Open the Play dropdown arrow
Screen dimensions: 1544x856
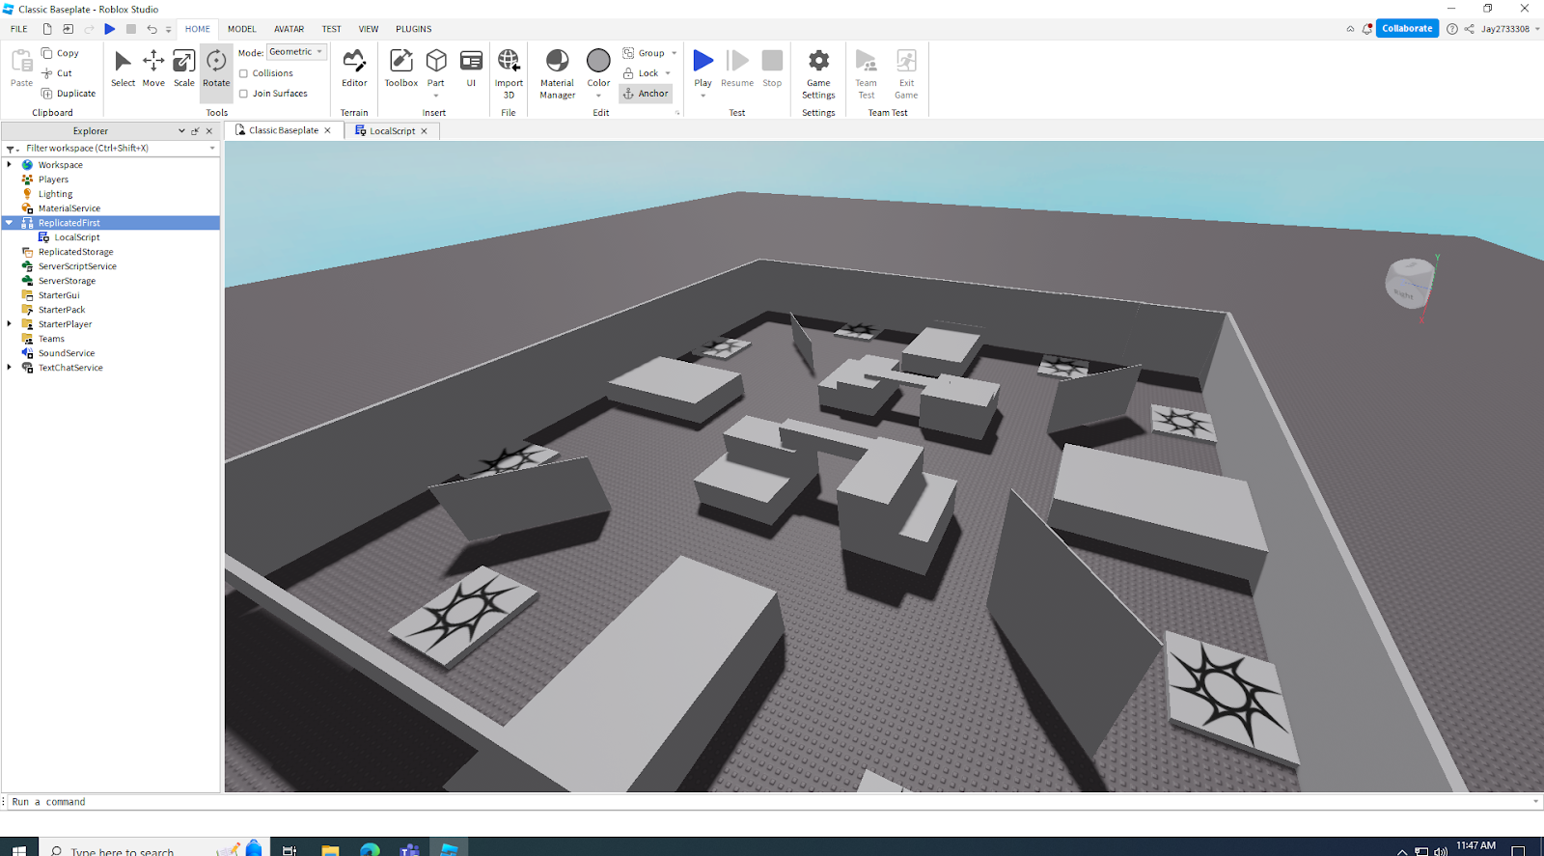[x=703, y=96]
